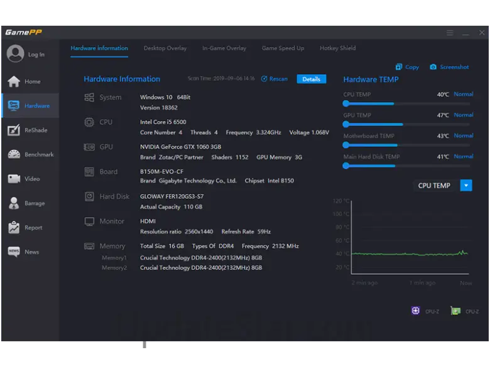
Task: Take a Screenshot using the camera button
Action: [x=449, y=67]
